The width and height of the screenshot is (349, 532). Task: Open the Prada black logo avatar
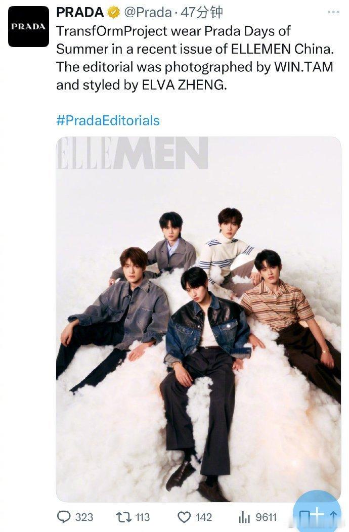[x=28, y=26]
